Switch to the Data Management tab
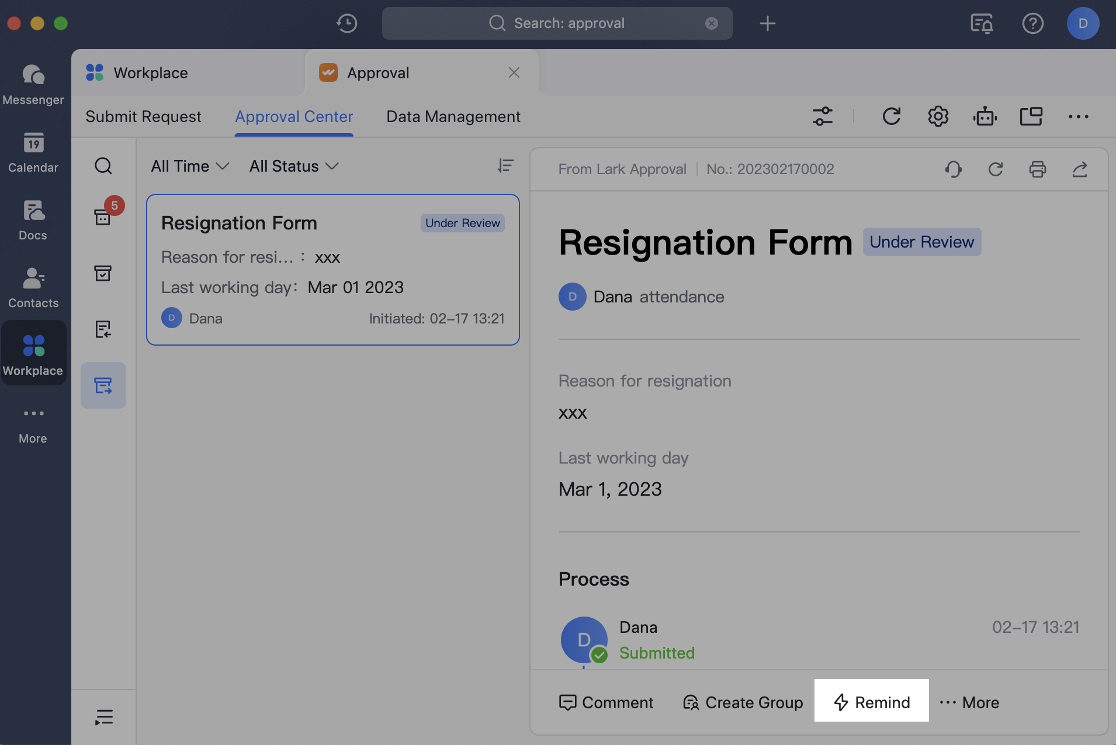 [453, 117]
